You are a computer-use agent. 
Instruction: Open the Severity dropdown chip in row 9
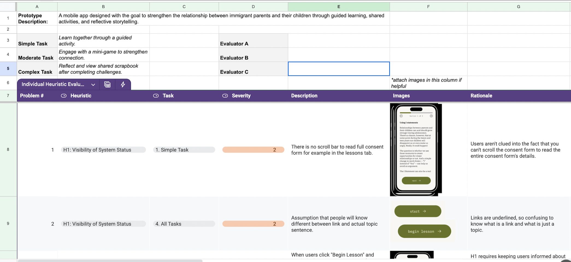(x=253, y=224)
